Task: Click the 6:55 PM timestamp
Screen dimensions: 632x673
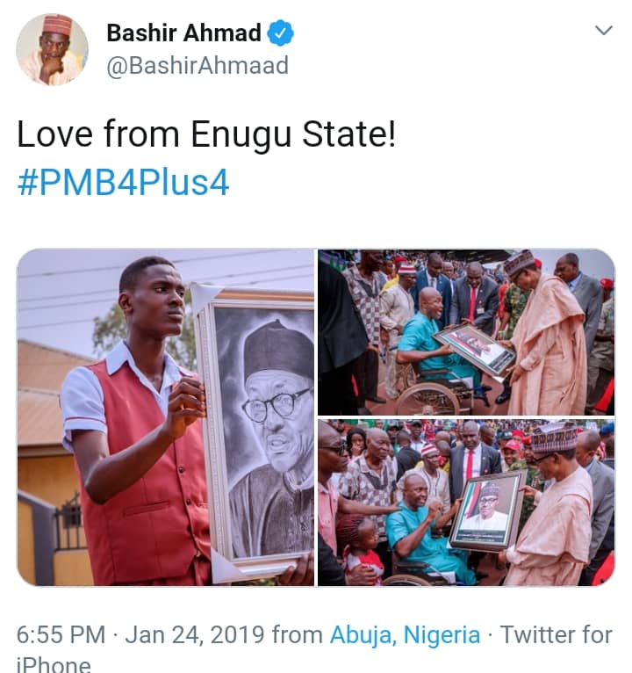Action: 61,635
